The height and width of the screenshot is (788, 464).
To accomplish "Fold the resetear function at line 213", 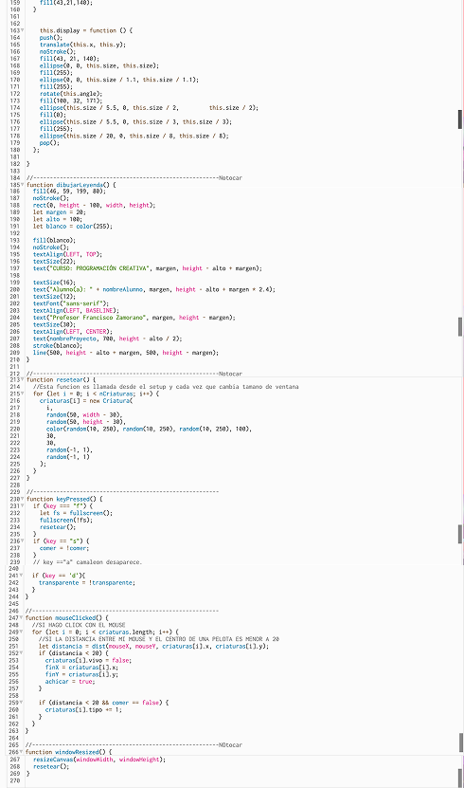I will click(22, 380).
